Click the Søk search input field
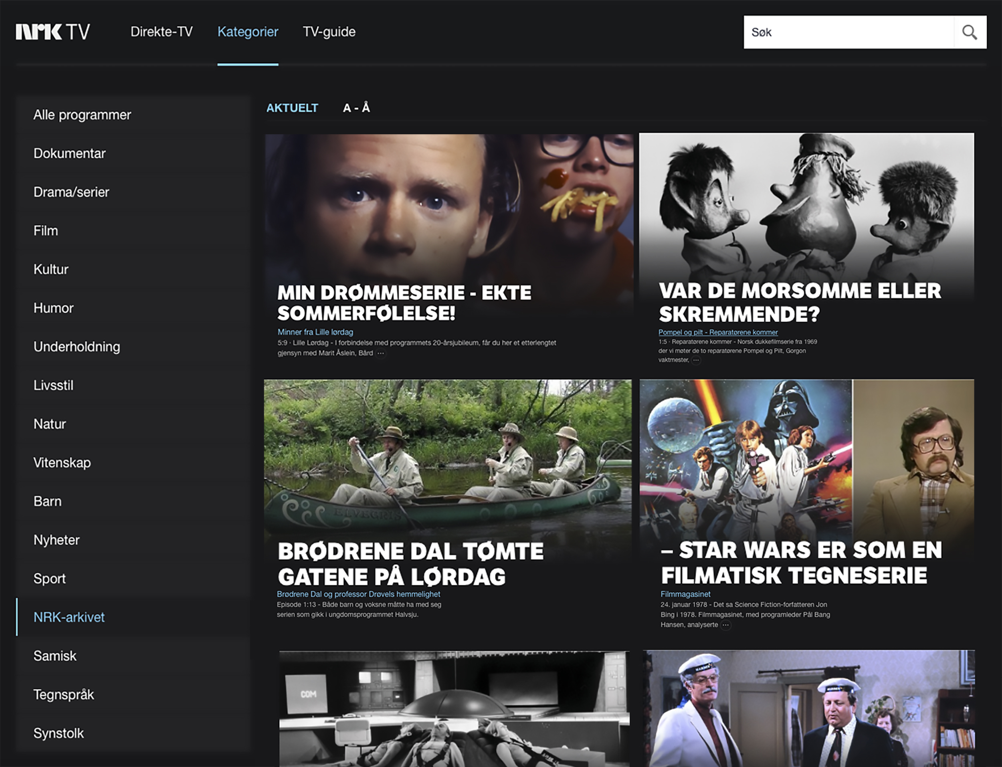Image resolution: width=1002 pixels, height=767 pixels. 848,32
